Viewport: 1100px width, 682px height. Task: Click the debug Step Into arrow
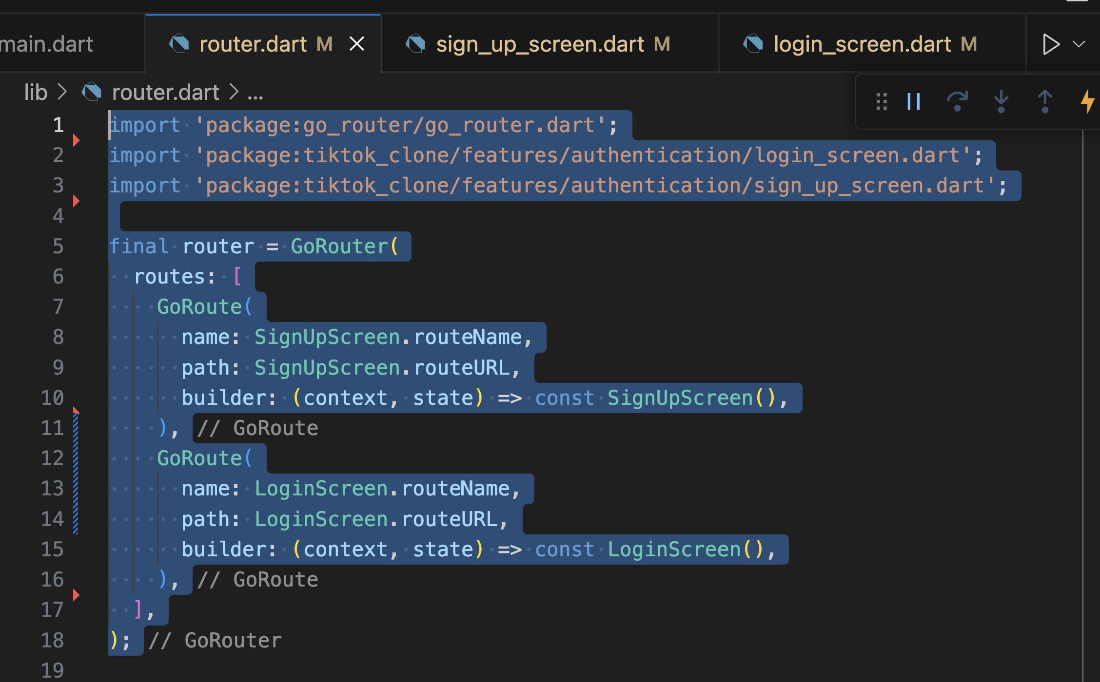pyautogui.click(x=1001, y=102)
